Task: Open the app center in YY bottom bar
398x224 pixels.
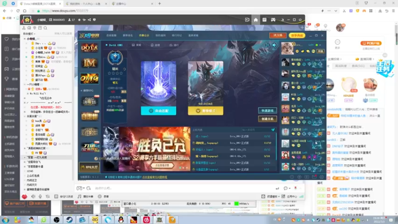Action: pyautogui.click(x=289, y=196)
